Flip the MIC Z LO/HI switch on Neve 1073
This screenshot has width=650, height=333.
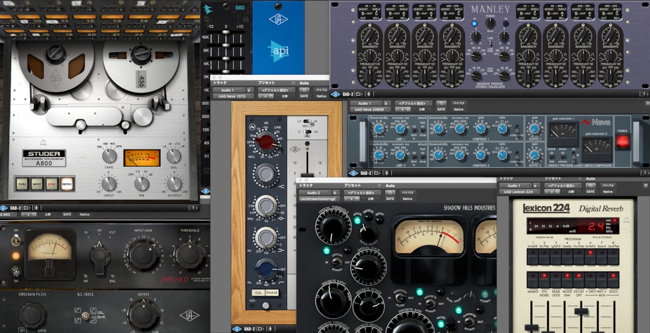[x=307, y=121]
